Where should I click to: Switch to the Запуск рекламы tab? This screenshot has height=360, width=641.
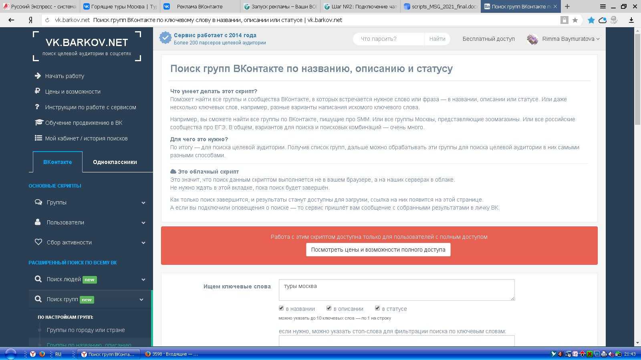(x=280, y=6)
